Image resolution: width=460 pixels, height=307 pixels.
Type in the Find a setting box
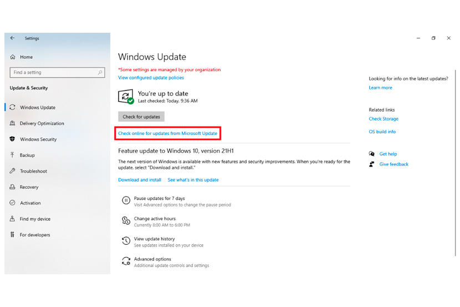pyautogui.click(x=53, y=73)
